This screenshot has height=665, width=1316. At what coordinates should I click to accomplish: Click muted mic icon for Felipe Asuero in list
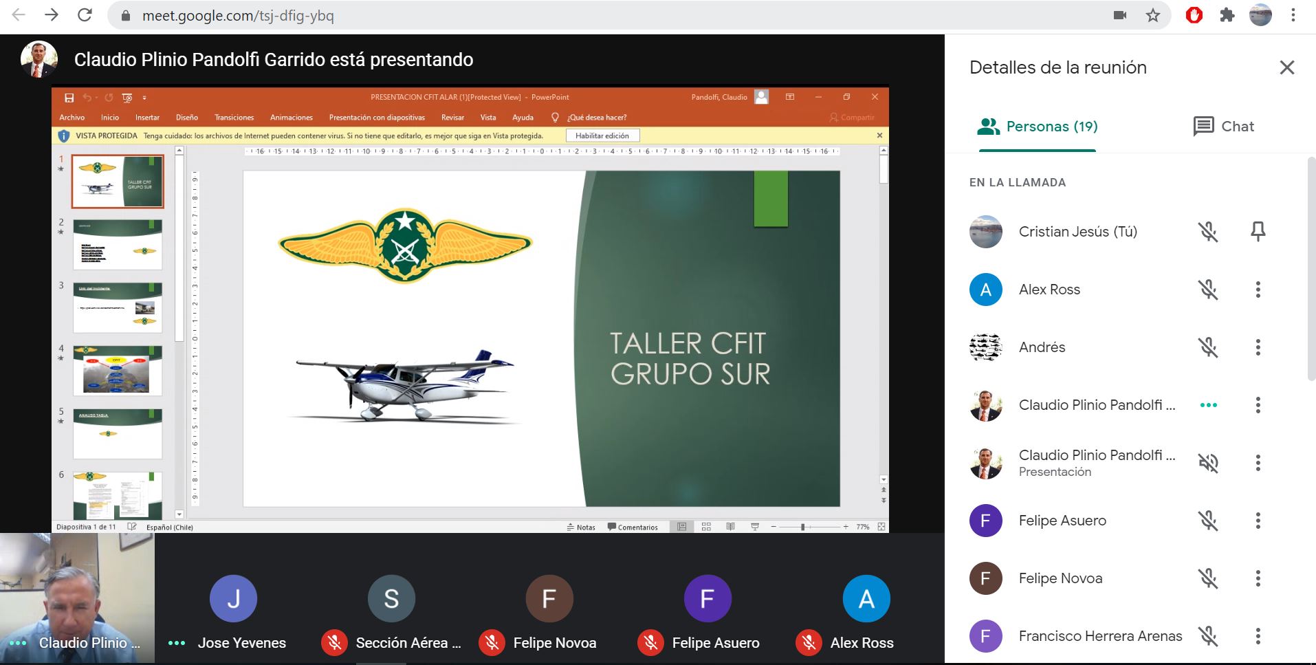[x=1208, y=521]
